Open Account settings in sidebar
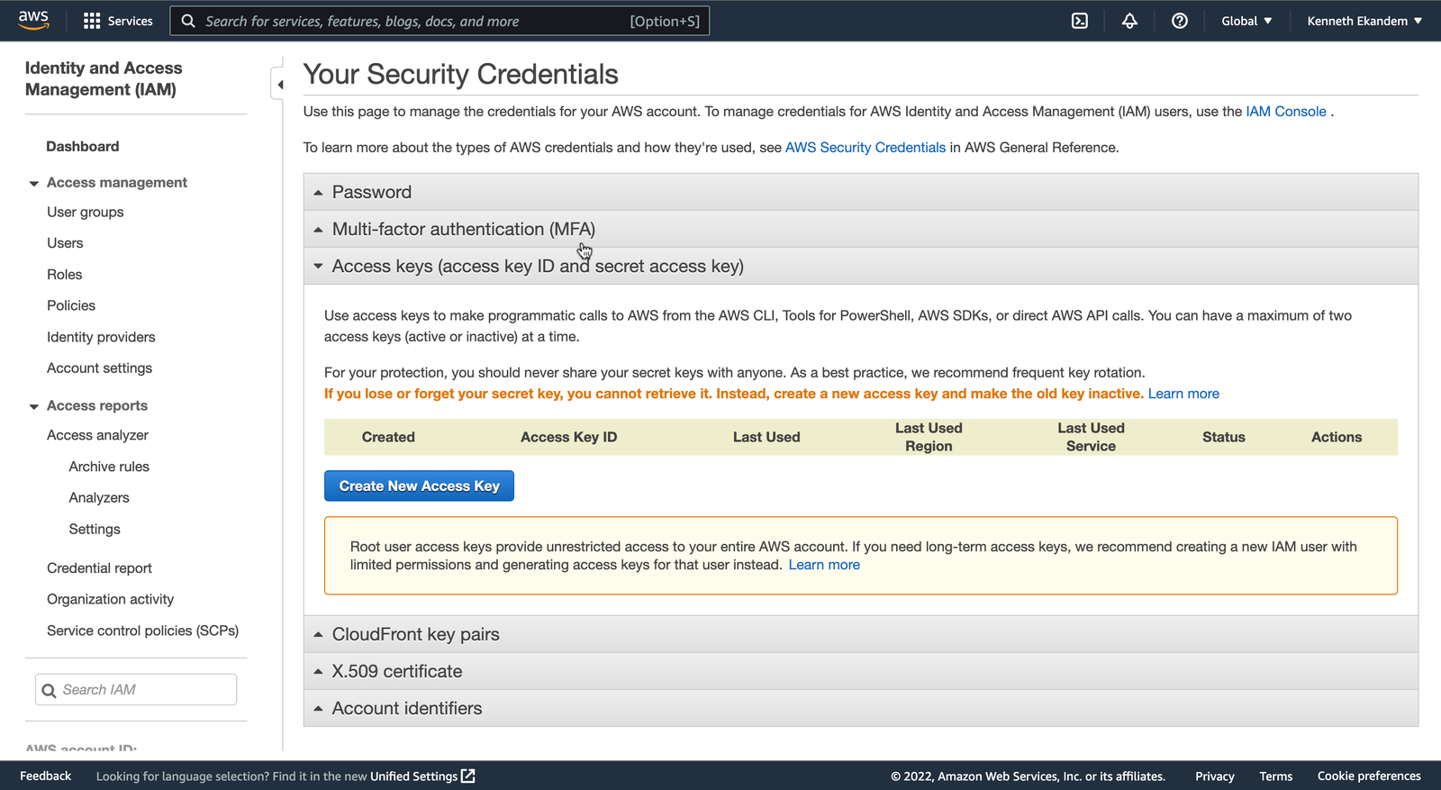The width and height of the screenshot is (1441, 790). (x=99, y=368)
